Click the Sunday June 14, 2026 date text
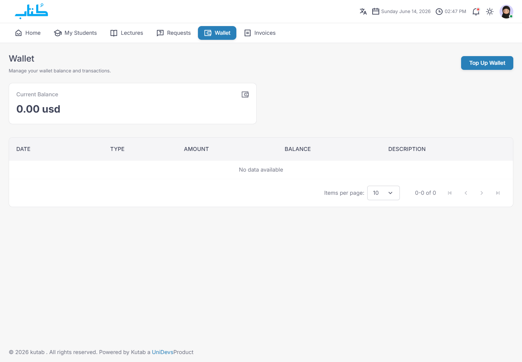The height and width of the screenshot is (362, 522). [406, 12]
